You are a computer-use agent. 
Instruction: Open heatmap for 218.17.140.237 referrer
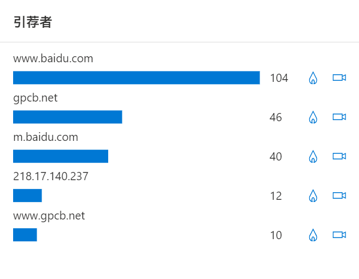(x=313, y=196)
